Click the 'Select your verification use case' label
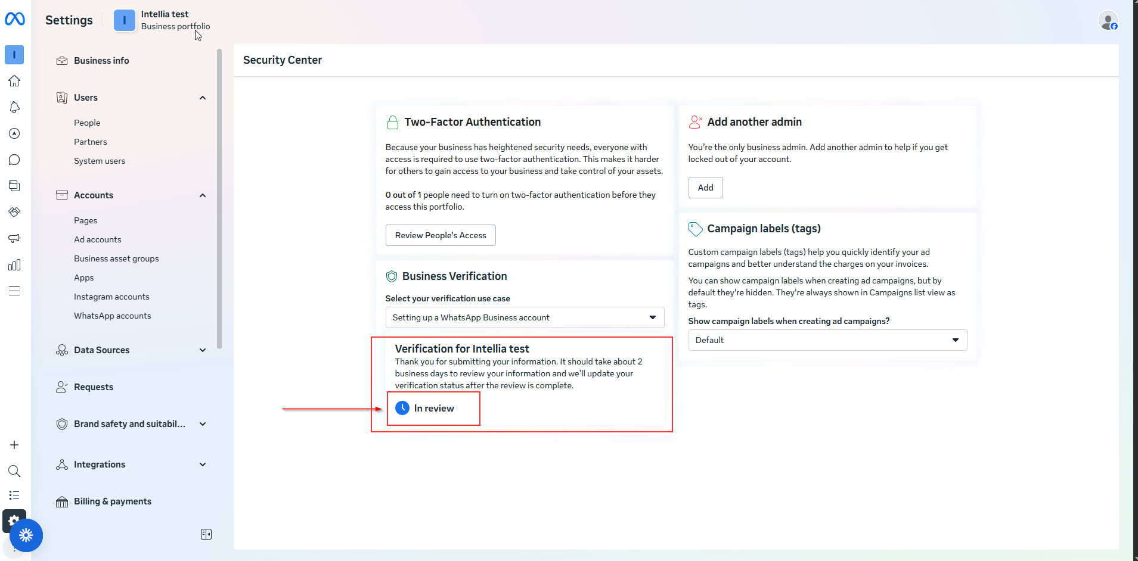The width and height of the screenshot is (1138, 561). click(x=448, y=298)
